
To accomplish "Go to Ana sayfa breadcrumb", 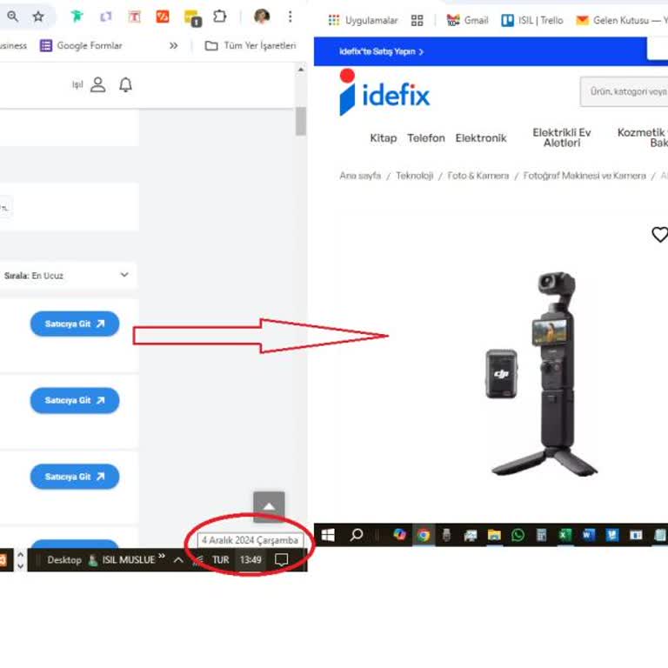I will point(360,176).
